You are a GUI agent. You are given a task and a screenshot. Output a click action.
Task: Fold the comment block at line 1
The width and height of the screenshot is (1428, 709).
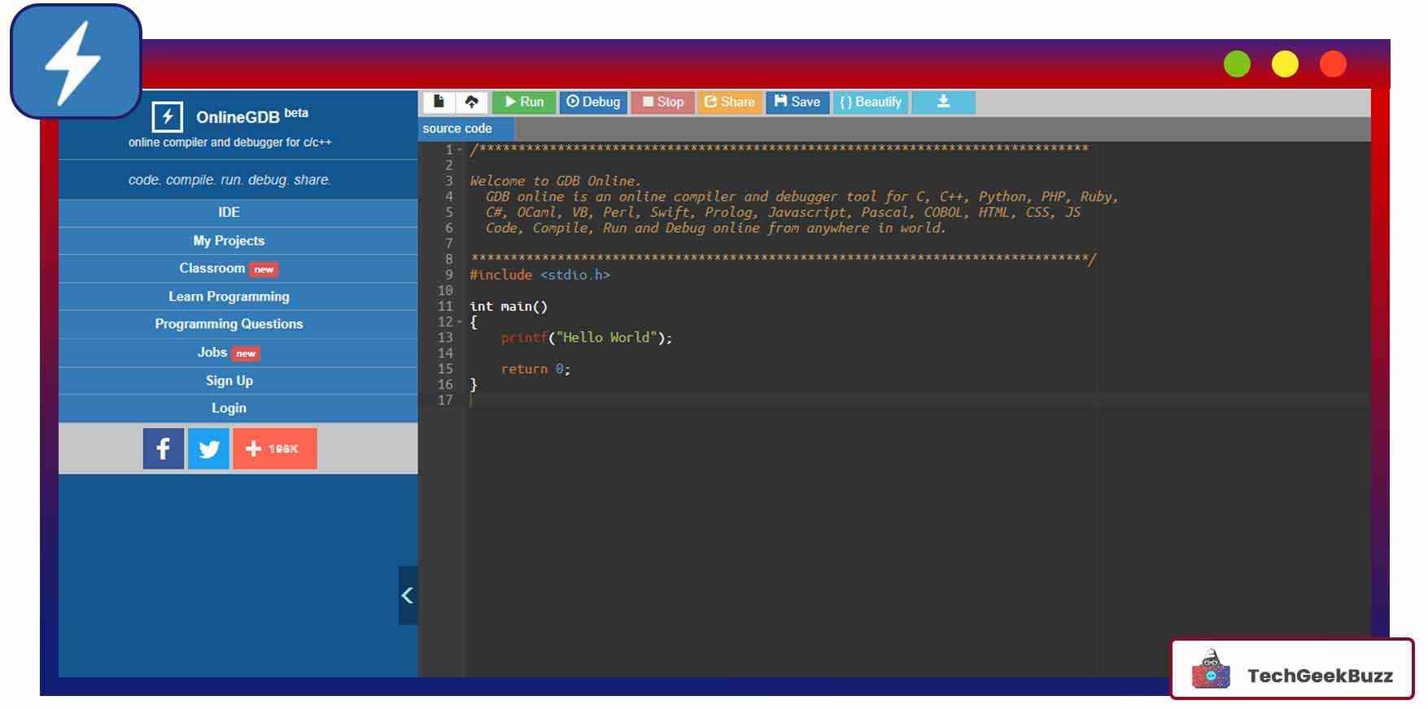coord(460,150)
